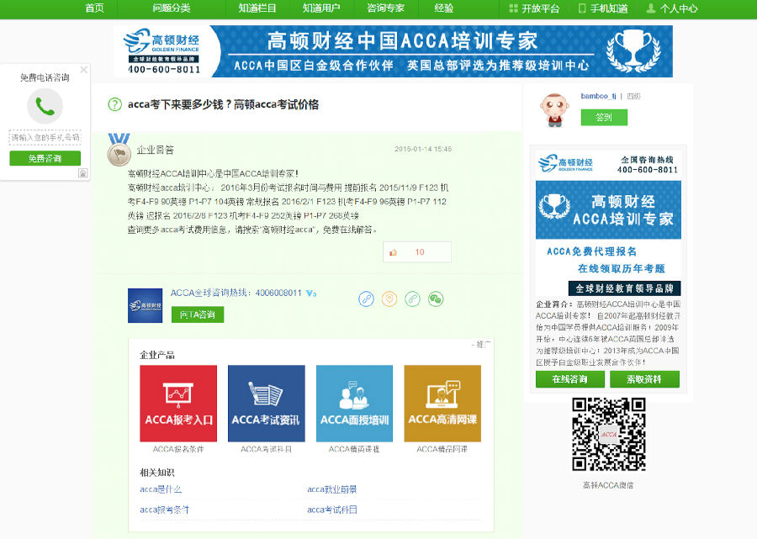The width and height of the screenshot is (757, 539).
Task: Like the answer with thumbs-up icon
Action: (x=393, y=252)
